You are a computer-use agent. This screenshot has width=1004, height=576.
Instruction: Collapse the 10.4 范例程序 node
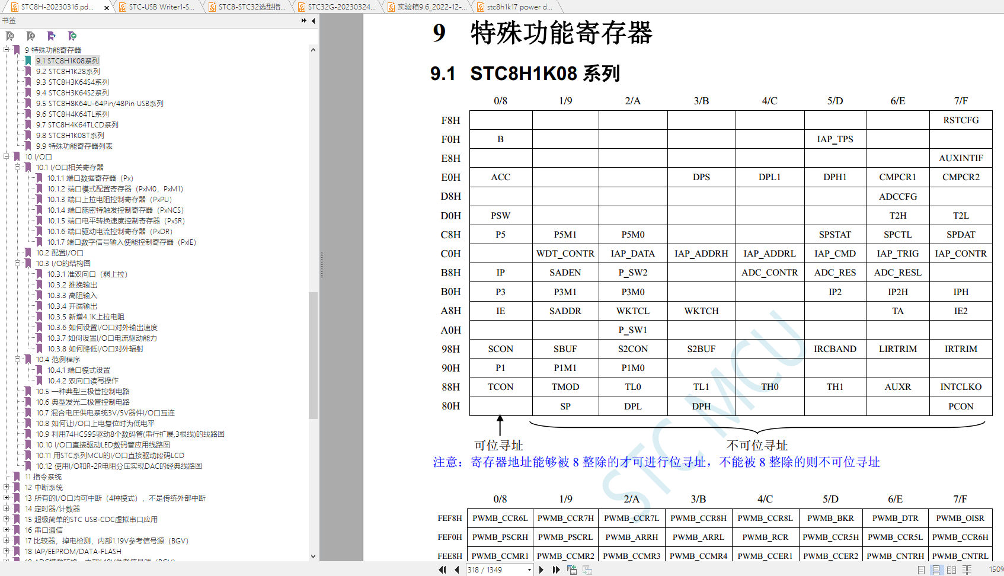tap(17, 359)
